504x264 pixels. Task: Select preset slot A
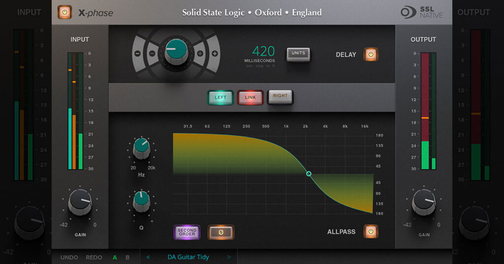coord(115,257)
